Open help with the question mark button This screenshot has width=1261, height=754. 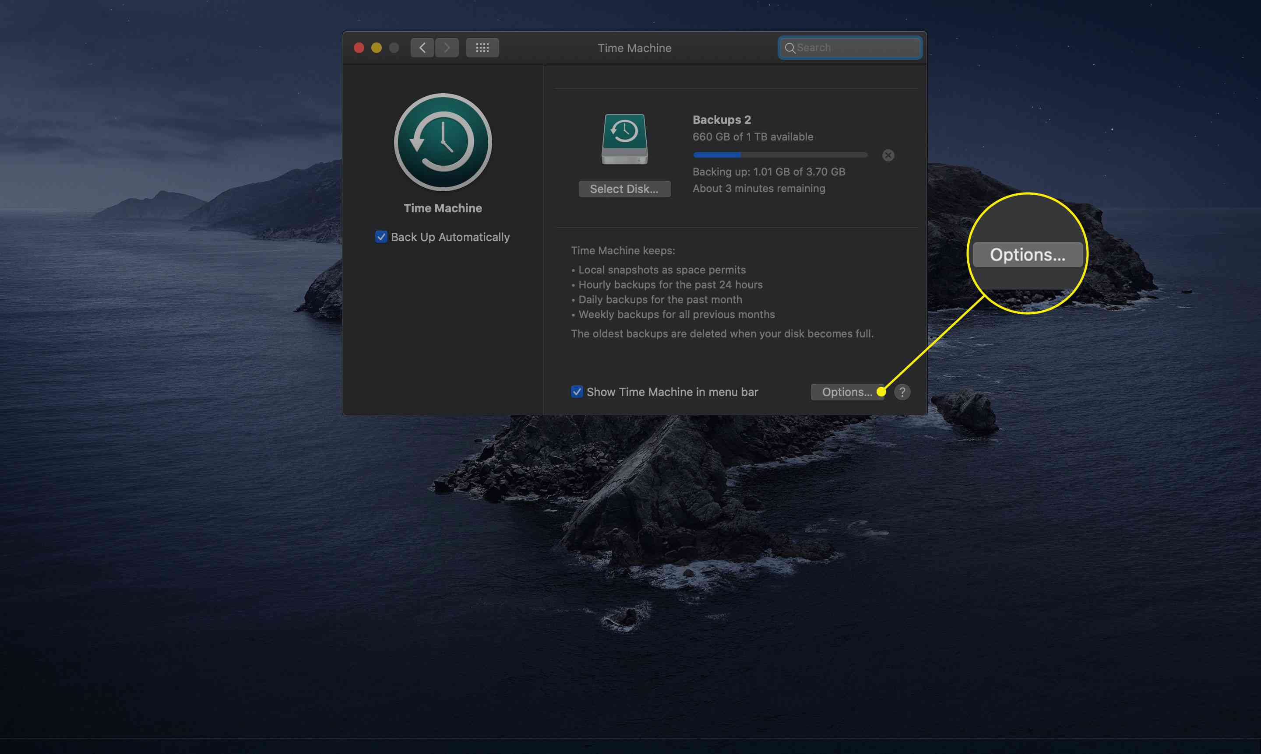902,392
